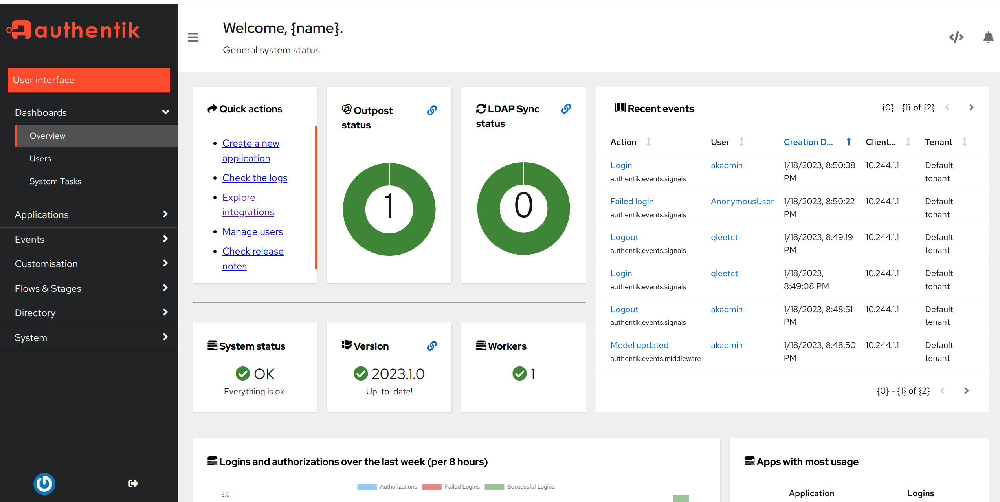Open the Outpost status external link icon

point(431,110)
